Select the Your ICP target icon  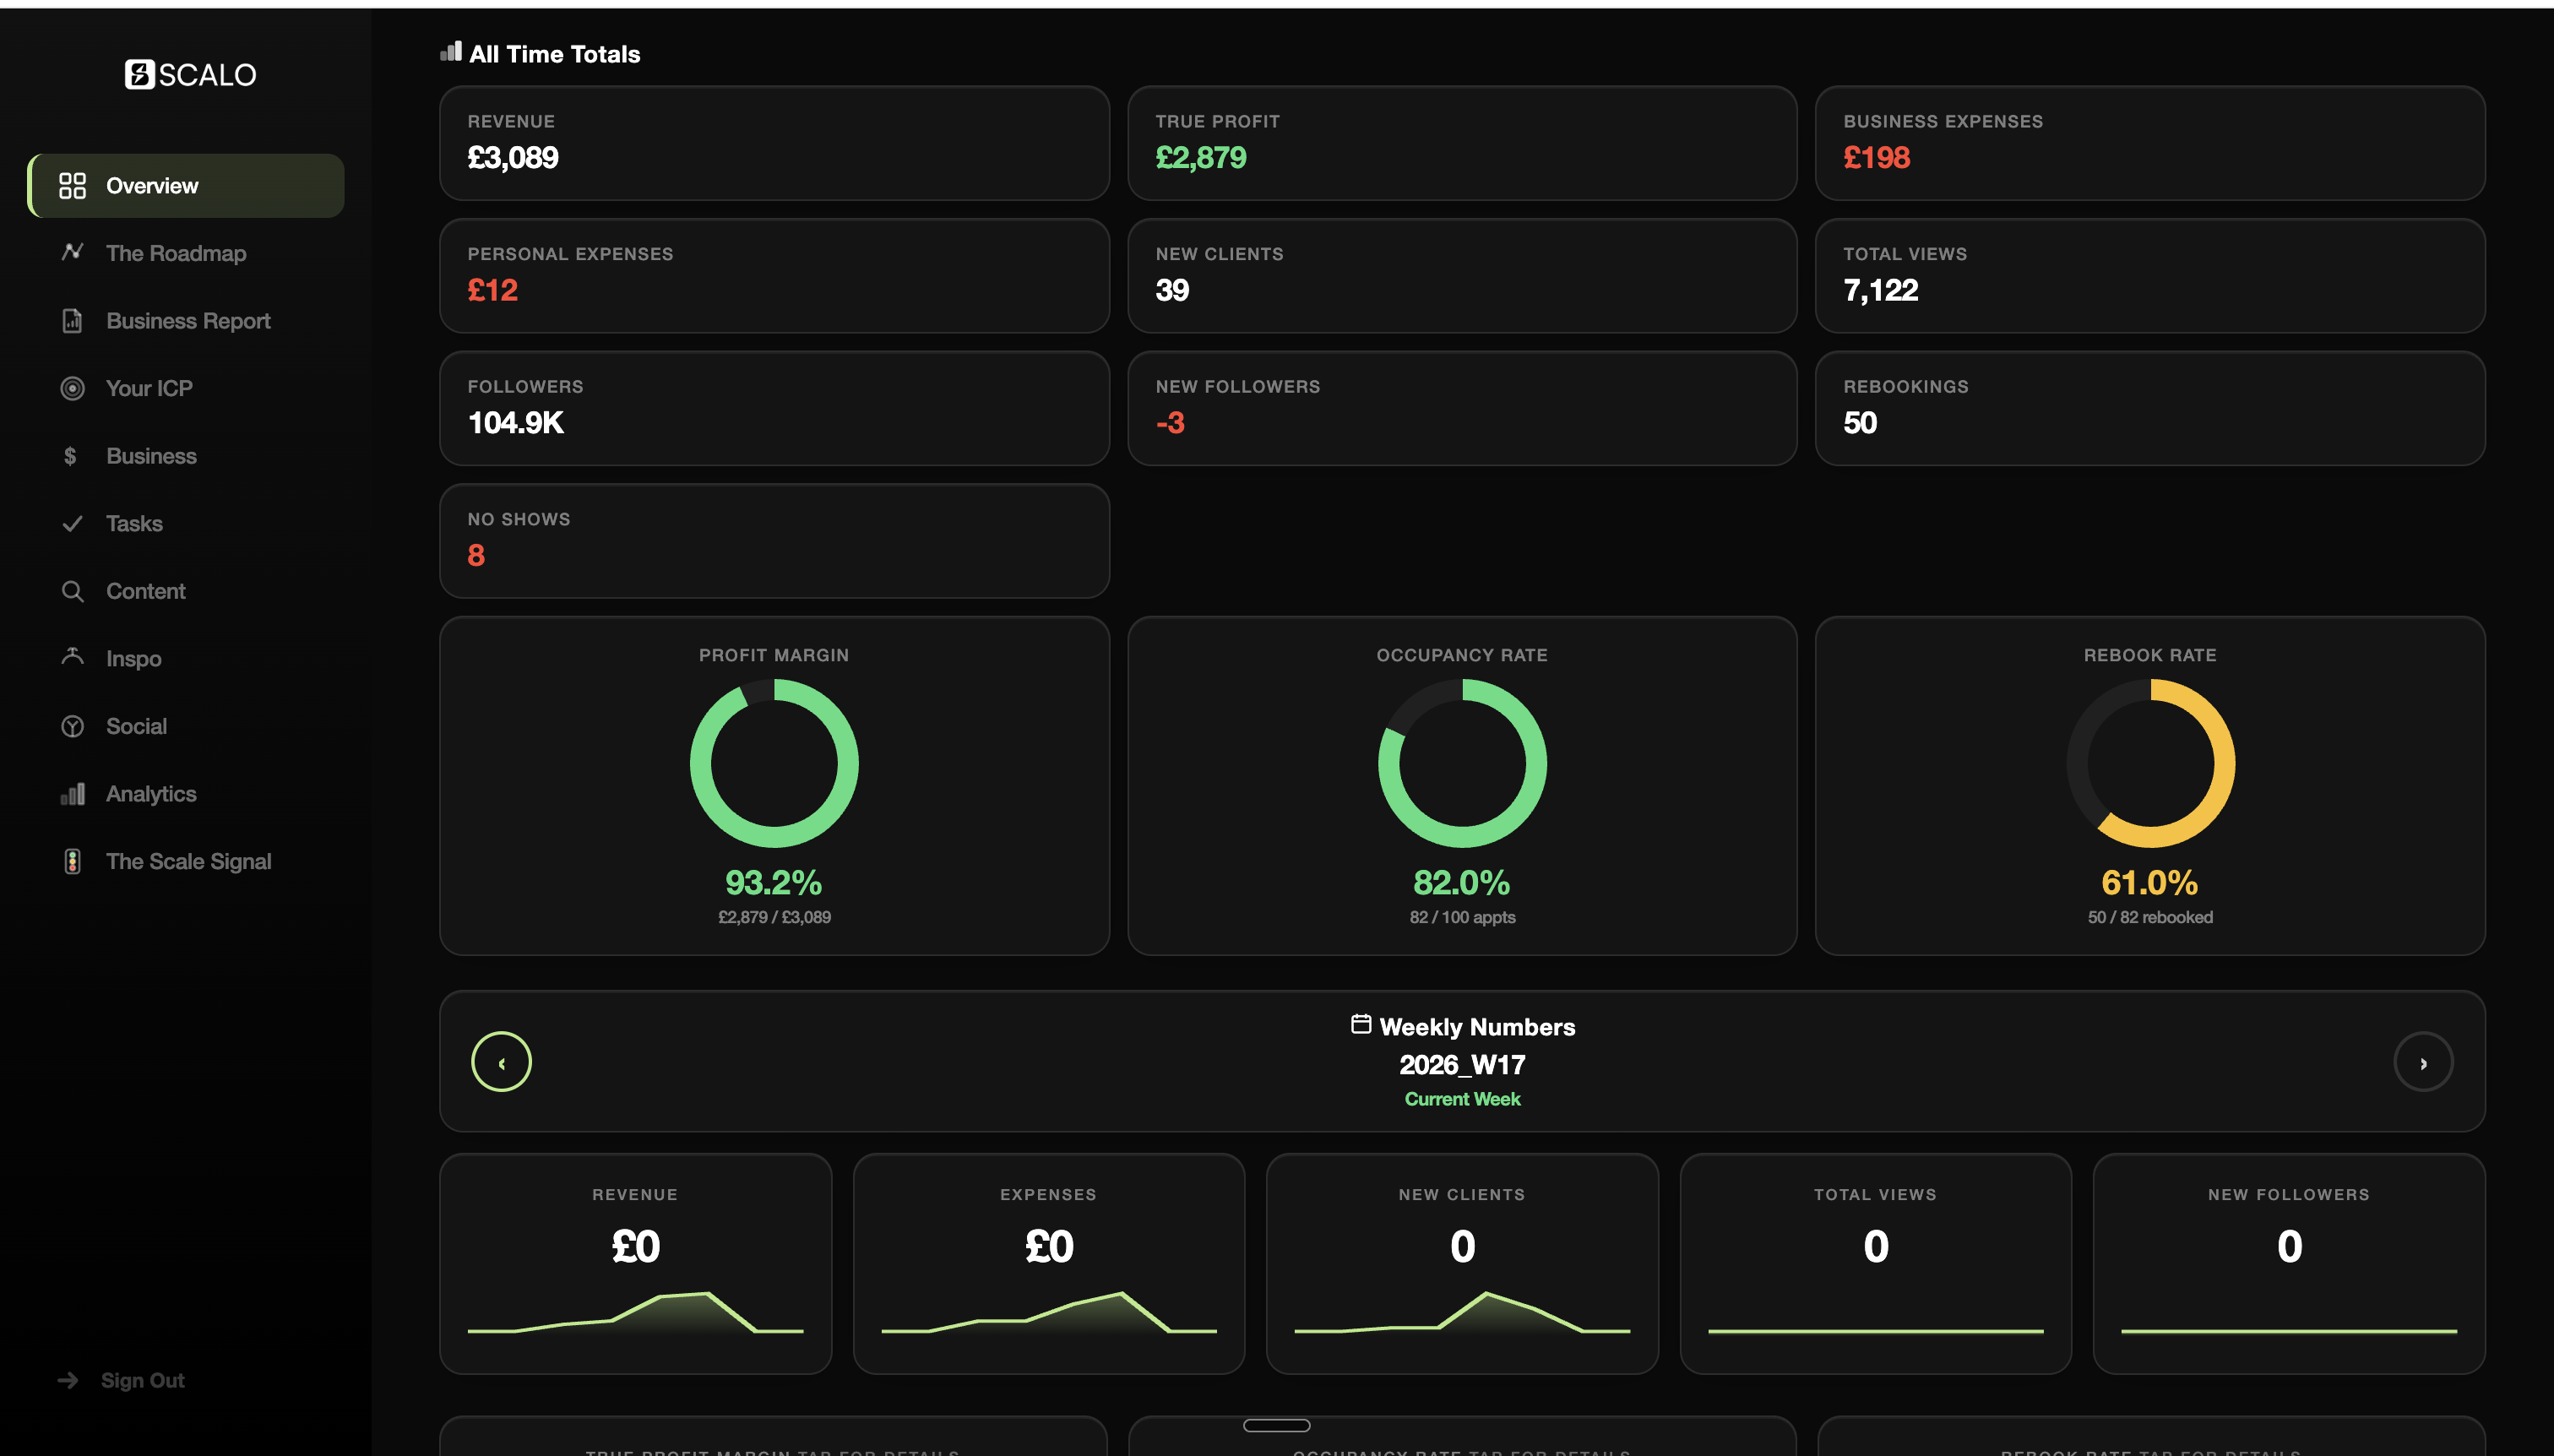pyautogui.click(x=72, y=388)
